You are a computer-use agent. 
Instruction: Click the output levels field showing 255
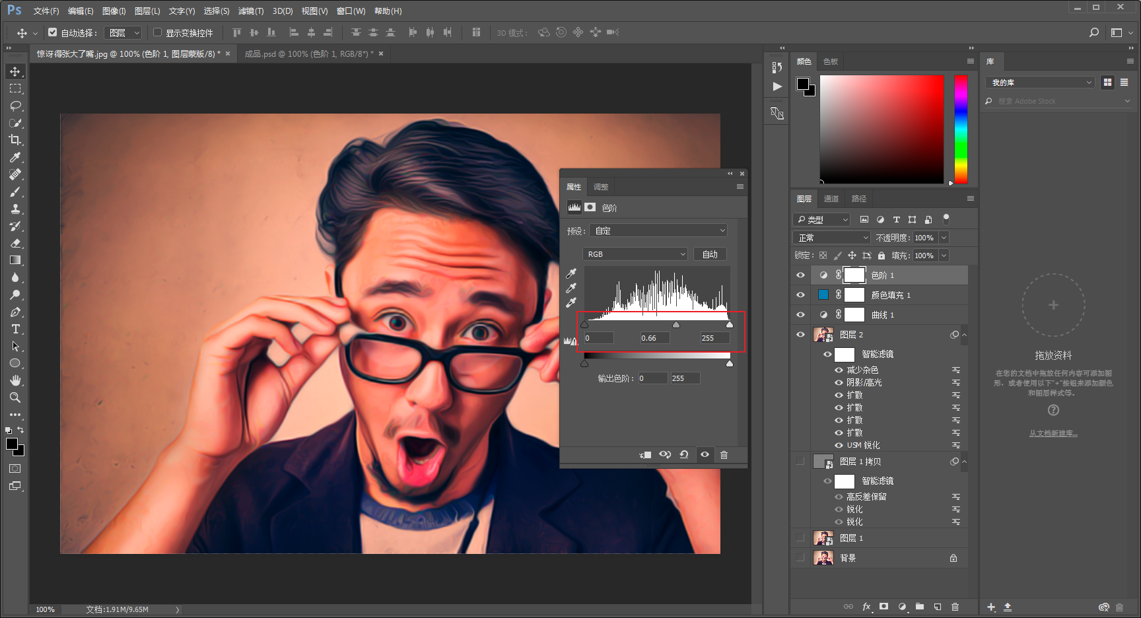[685, 378]
